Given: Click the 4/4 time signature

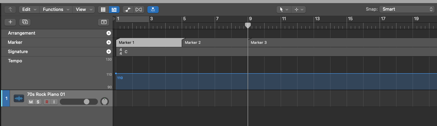Looking at the screenshot, I should pos(121,52).
